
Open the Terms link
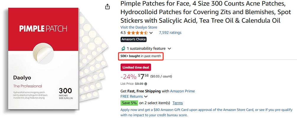click(x=178, y=103)
